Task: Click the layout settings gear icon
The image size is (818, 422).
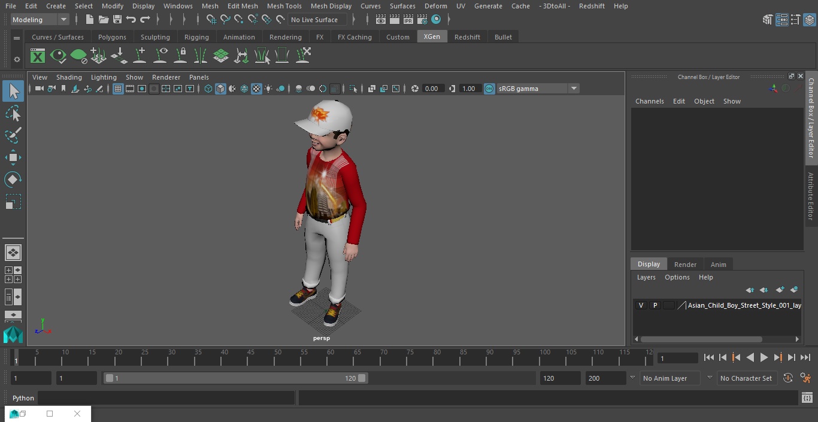Action: click(17, 59)
